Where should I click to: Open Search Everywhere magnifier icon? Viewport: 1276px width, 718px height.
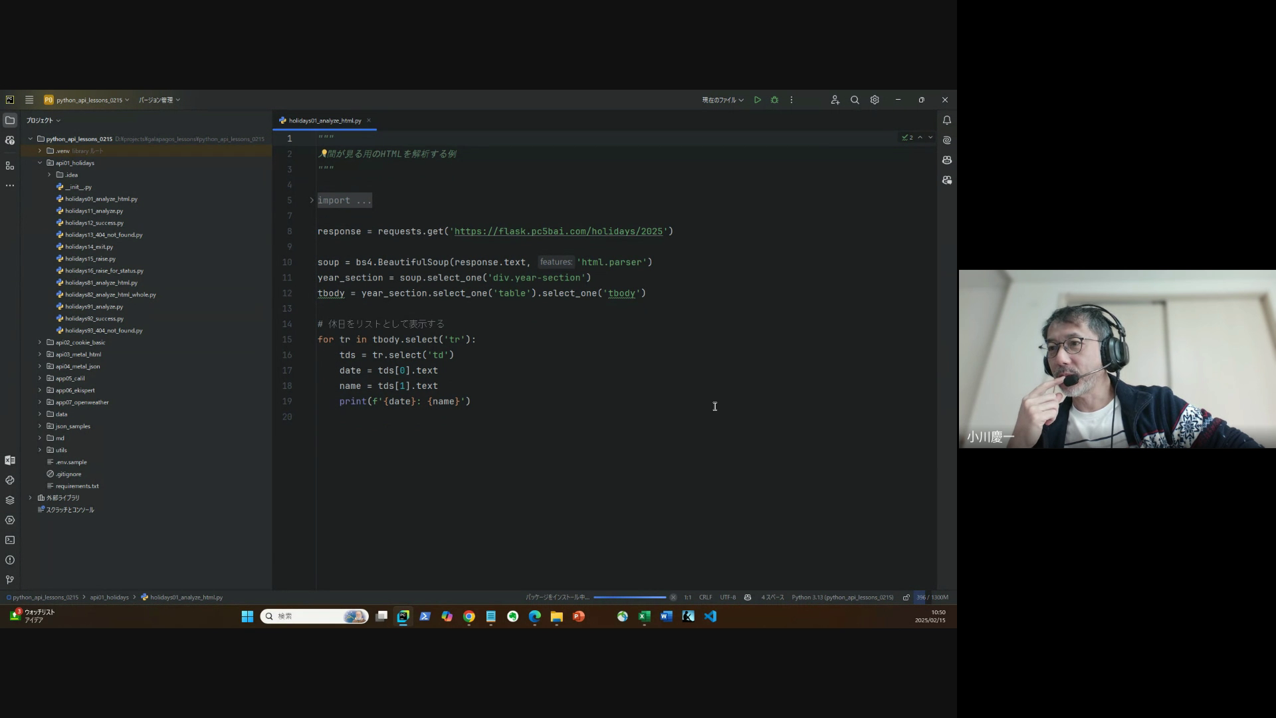point(855,100)
